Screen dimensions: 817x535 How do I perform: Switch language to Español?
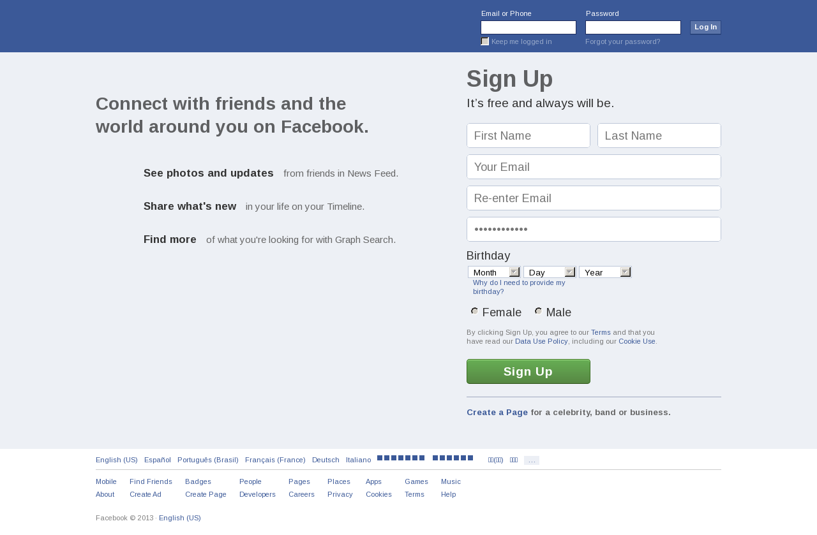(x=158, y=460)
